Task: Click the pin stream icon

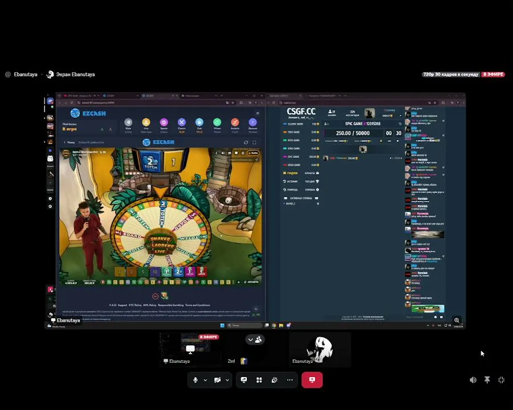Action: [x=487, y=380]
